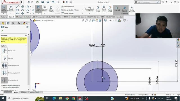Open Linear Sketch Pattern dropdown arrow
Screen dimensions: 180x101
point(83,10)
